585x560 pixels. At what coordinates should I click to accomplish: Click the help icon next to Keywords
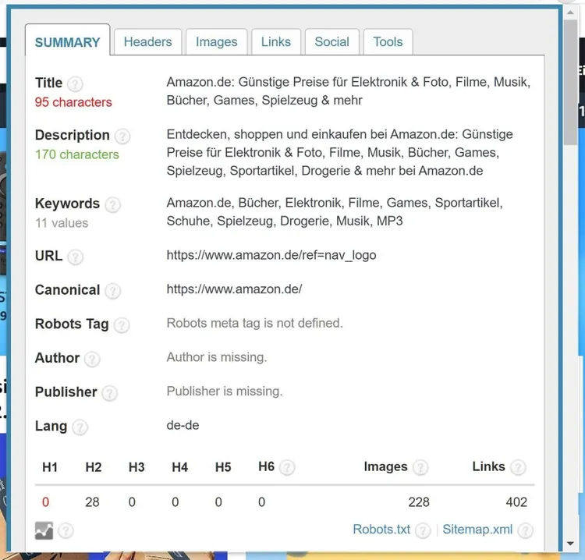112,205
